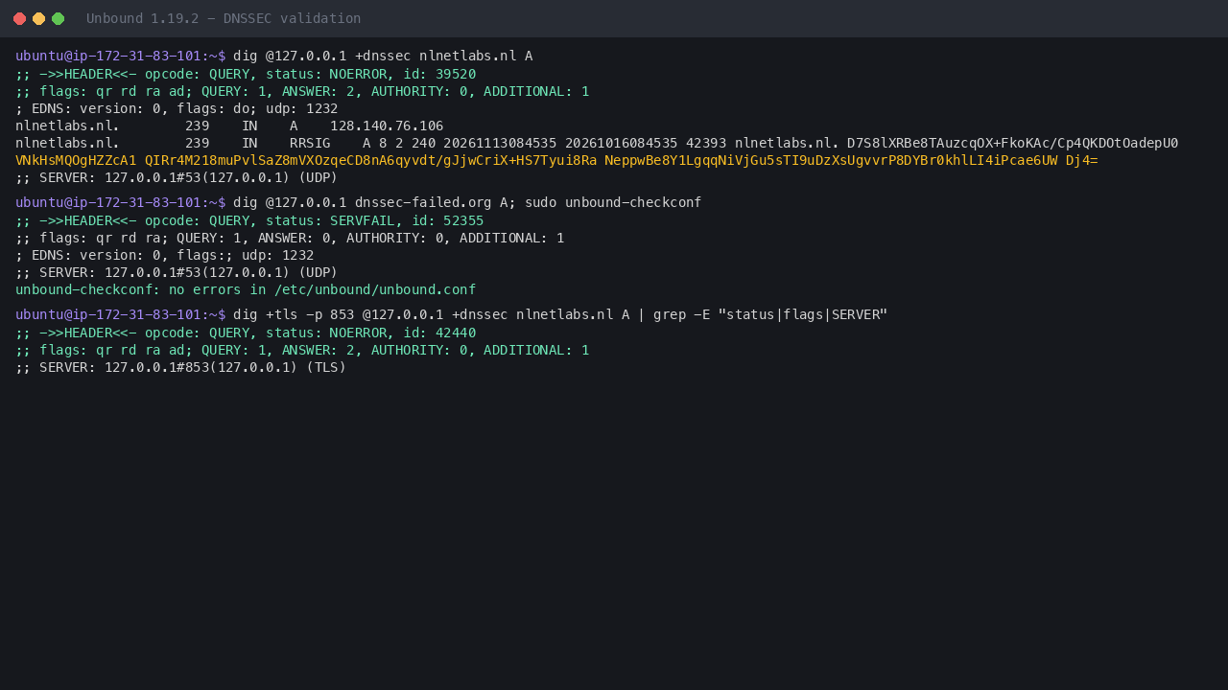The height and width of the screenshot is (690, 1228).
Task: Click the flags line showing 'ANSWER: 0'
Action: (290, 238)
